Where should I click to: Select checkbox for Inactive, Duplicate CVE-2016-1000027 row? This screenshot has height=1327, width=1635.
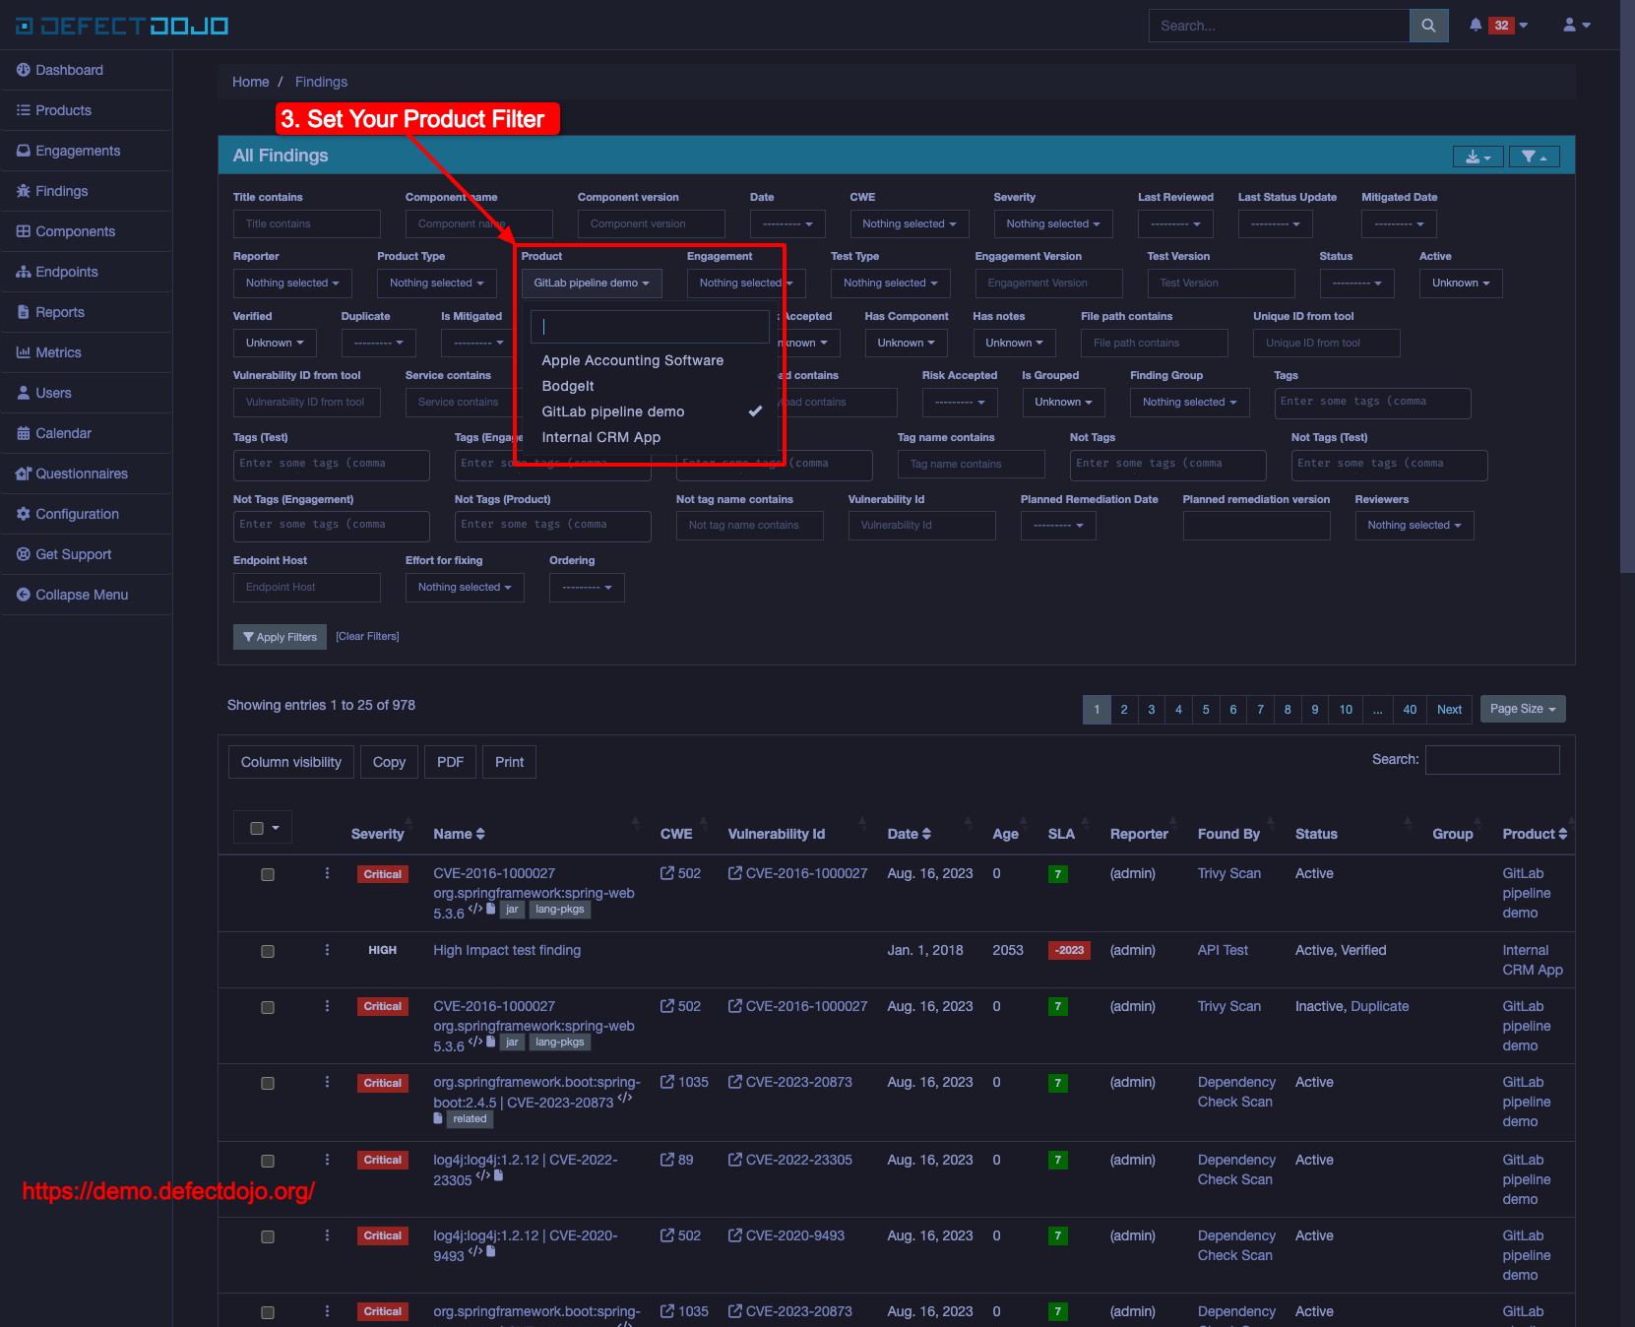[268, 1007]
